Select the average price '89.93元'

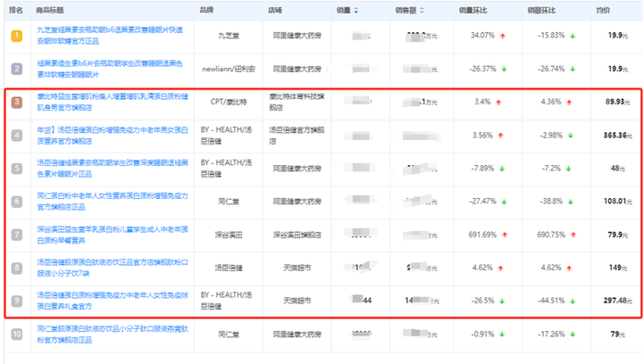618,102
